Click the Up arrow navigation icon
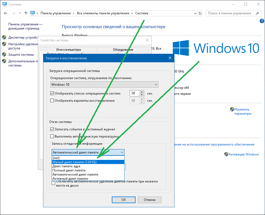Image resolution: width=265 pixels, height=215 pixels. pos(26,13)
